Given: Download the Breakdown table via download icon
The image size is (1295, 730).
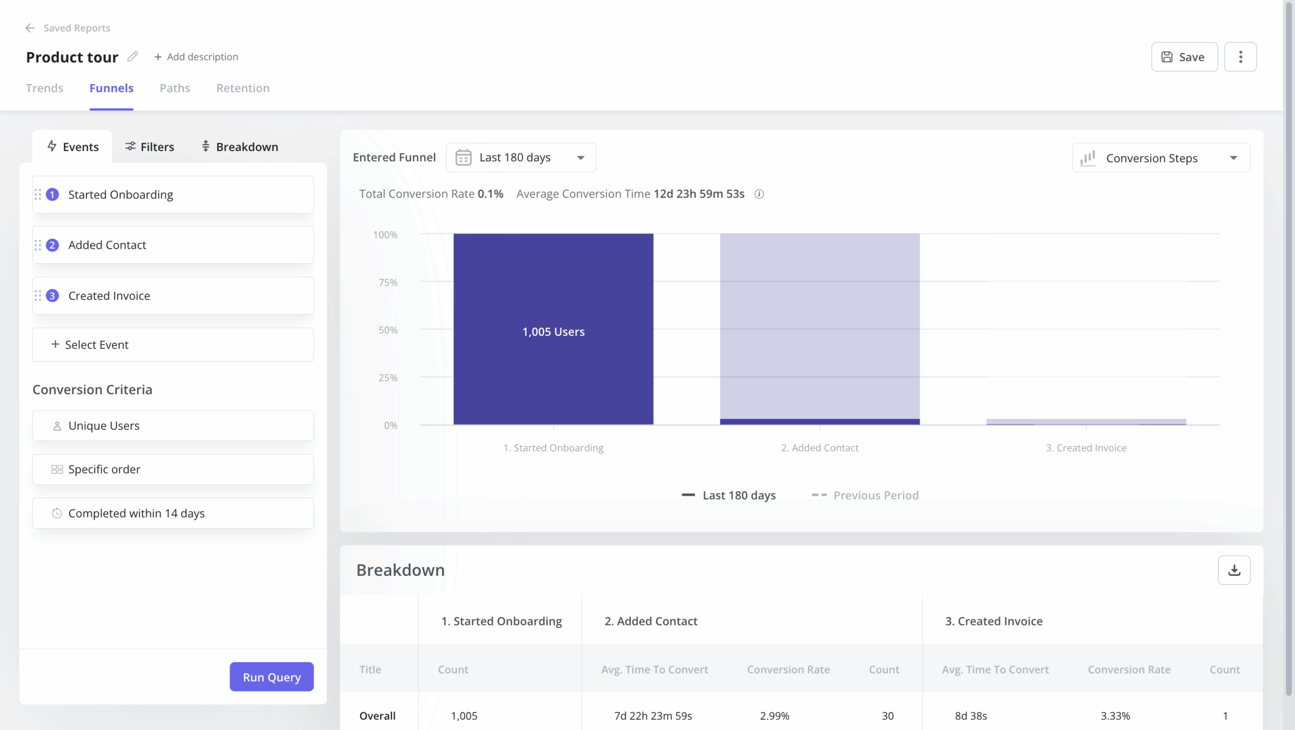Looking at the screenshot, I should pos(1234,570).
